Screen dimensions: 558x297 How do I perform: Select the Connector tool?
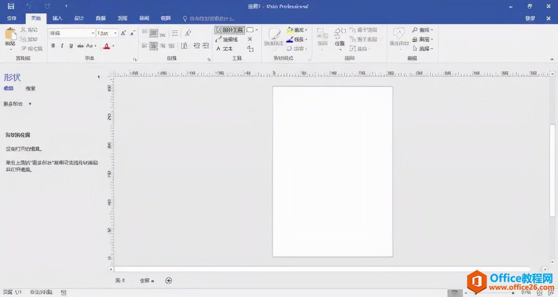(227, 39)
